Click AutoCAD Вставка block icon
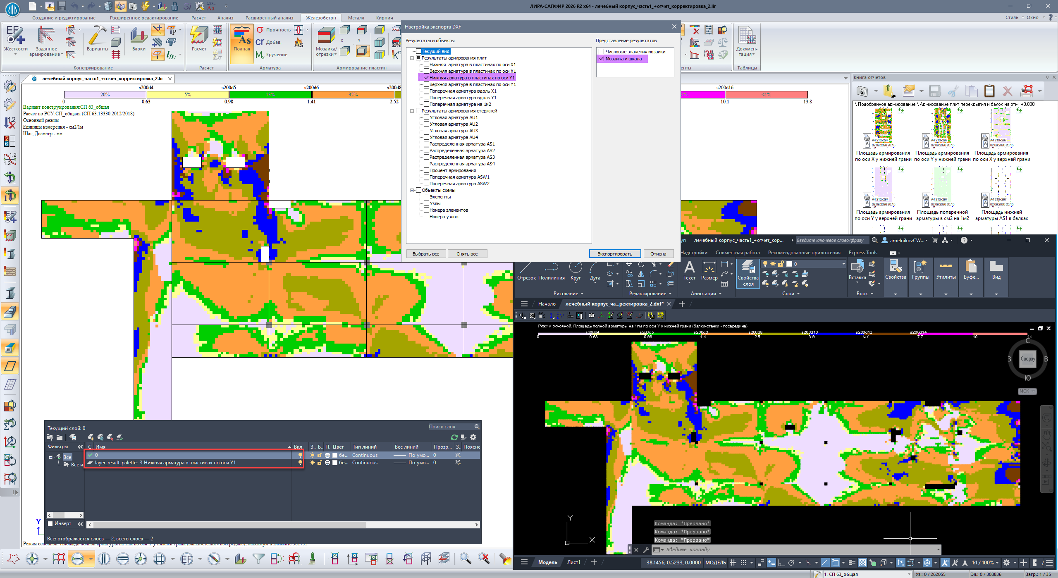The height and width of the screenshot is (578, 1058). pyautogui.click(x=857, y=267)
